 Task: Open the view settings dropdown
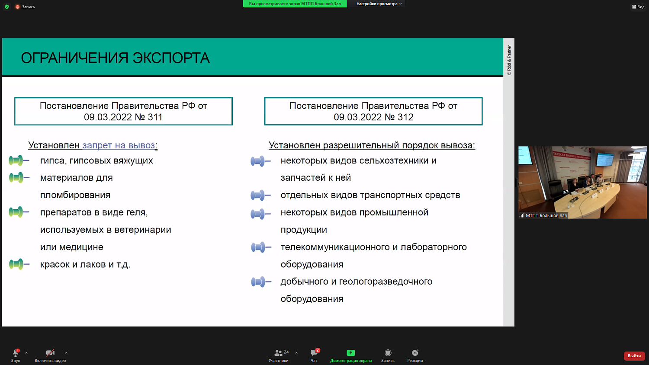click(379, 4)
